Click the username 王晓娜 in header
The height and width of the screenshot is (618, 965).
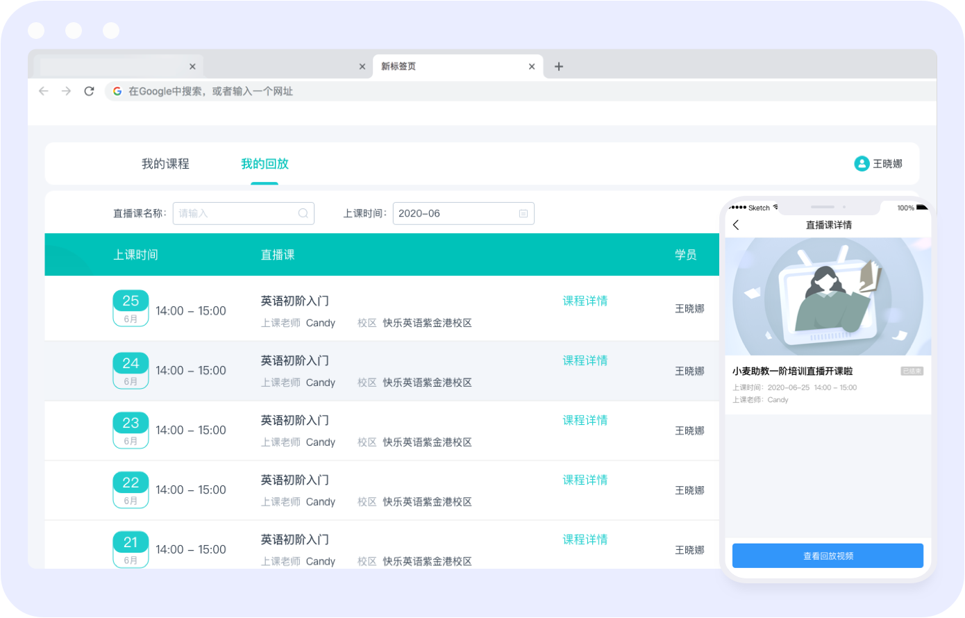click(887, 164)
